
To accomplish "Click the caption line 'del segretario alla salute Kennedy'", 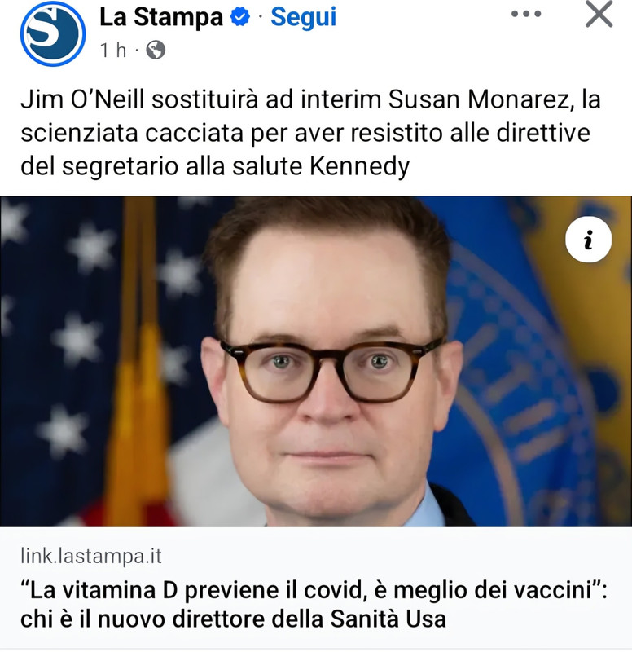I will point(215,166).
